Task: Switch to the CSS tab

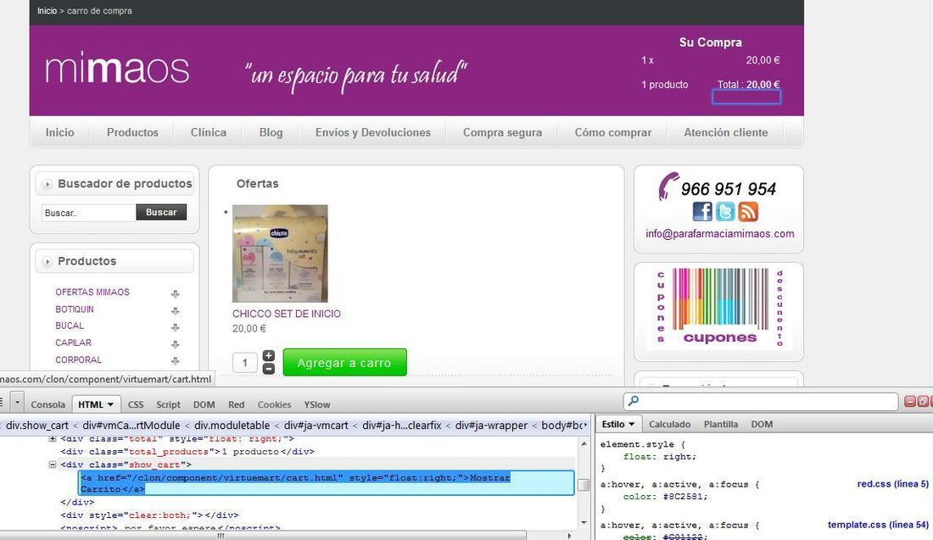Action: [136, 404]
